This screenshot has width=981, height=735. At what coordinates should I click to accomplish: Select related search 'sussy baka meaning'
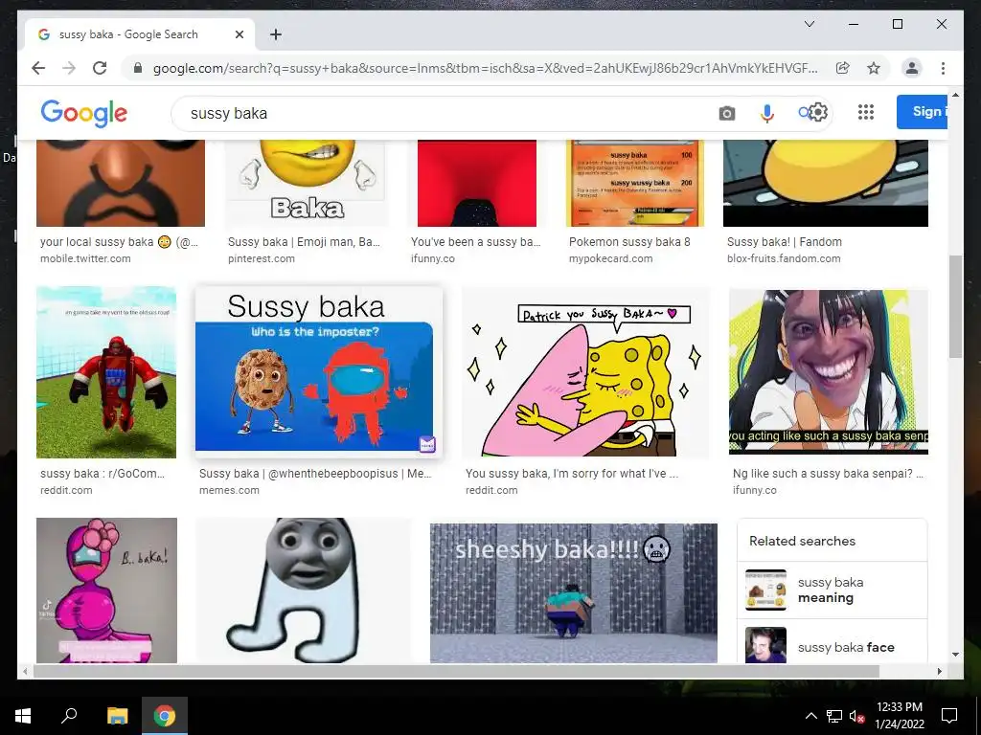[x=833, y=590]
